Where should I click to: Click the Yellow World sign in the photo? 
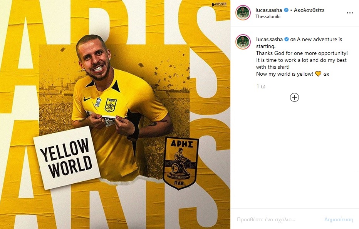(67, 158)
